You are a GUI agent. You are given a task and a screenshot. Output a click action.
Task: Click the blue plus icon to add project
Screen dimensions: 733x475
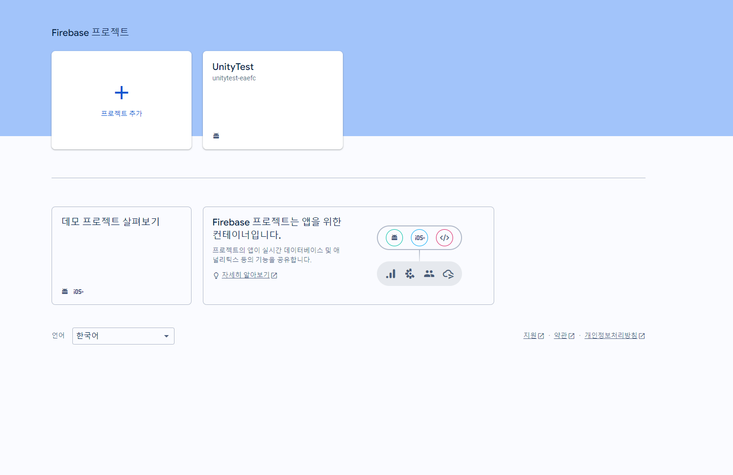tap(122, 93)
